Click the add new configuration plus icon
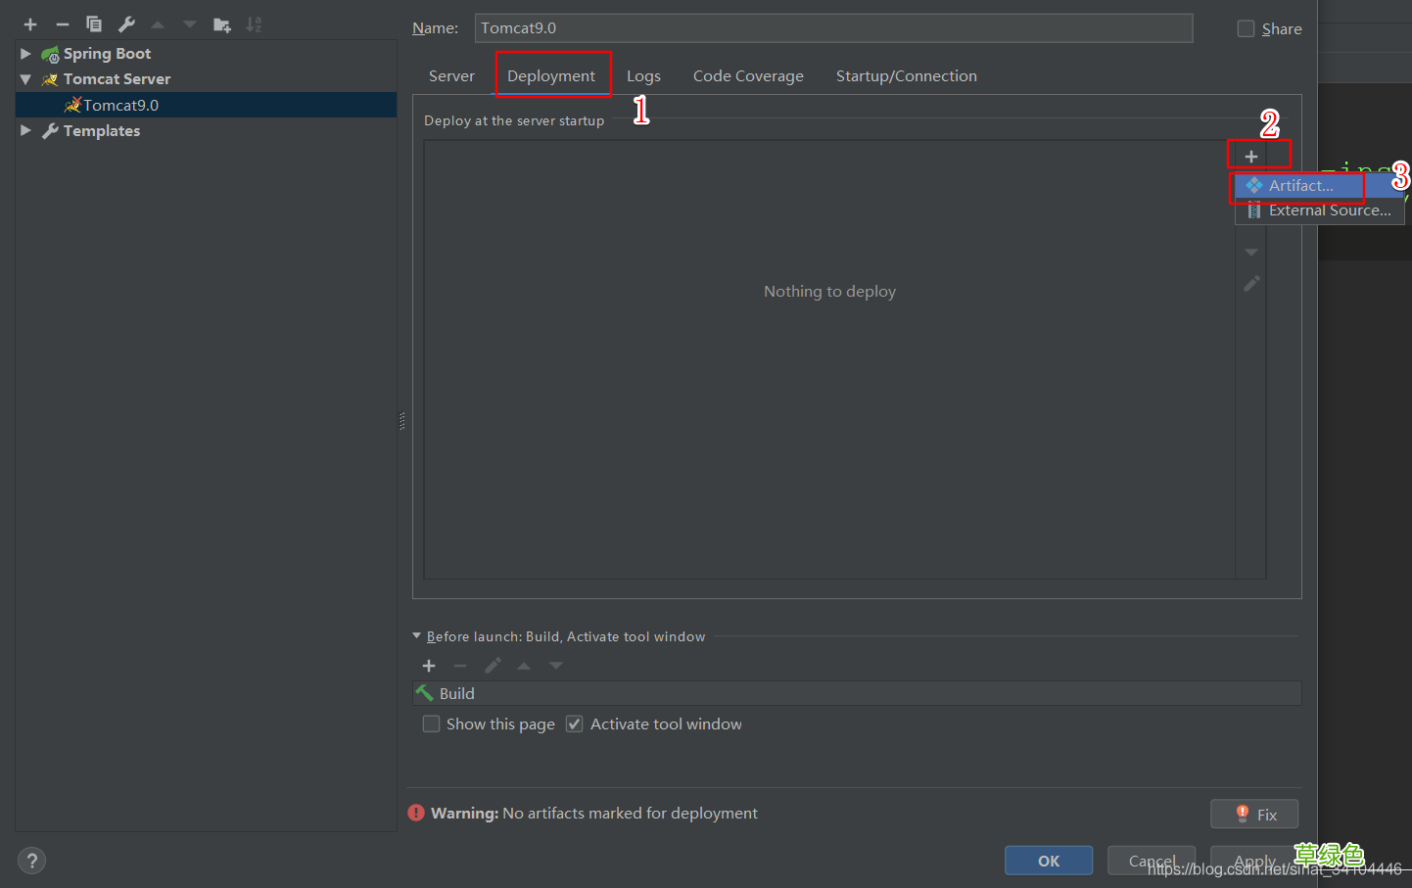The width and height of the screenshot is (1412, 888). point(30,24)
